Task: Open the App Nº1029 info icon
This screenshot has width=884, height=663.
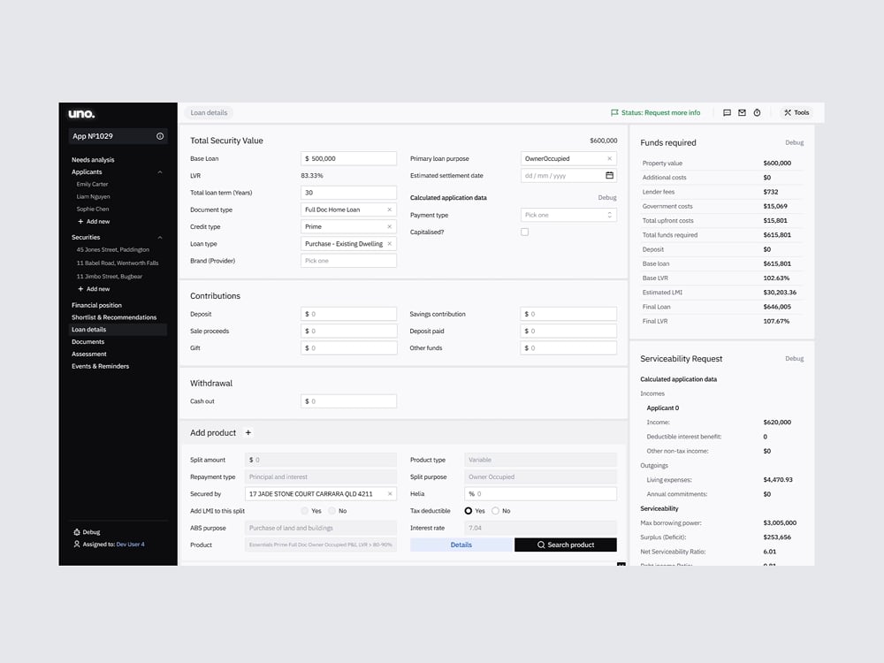Action: tap(160, 136)
